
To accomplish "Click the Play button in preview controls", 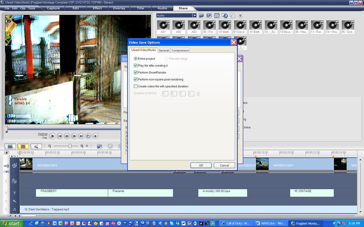I will tap(53, 136).
